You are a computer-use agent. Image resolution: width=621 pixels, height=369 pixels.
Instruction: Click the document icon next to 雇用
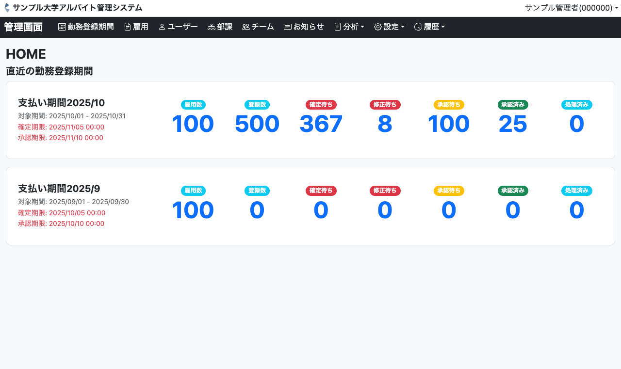pyautogui.click(x=127, y=27)
